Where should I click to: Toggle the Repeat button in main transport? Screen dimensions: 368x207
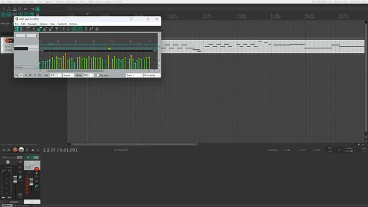(x=27, y=150)
